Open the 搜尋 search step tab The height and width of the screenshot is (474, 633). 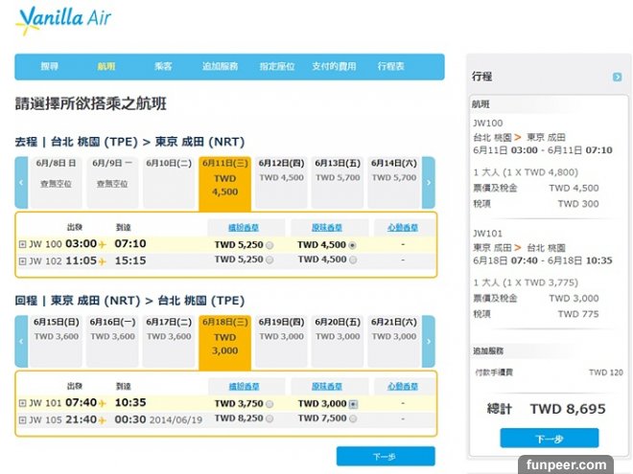pyautogui.click(x=49, y=67)
